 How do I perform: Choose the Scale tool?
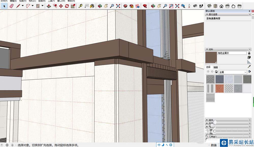point(73,6)
